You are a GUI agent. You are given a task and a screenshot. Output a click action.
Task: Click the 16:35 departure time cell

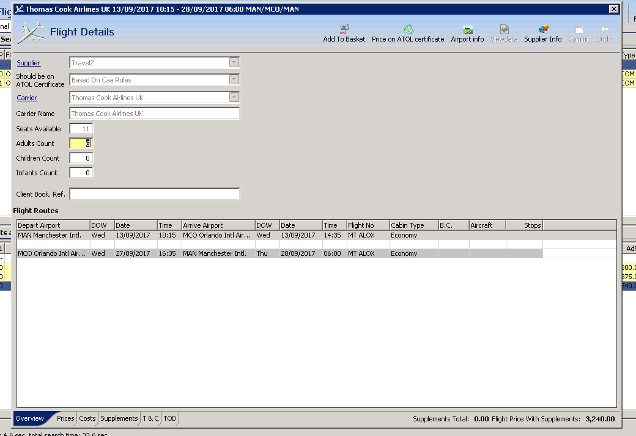(x=169, y=253)
